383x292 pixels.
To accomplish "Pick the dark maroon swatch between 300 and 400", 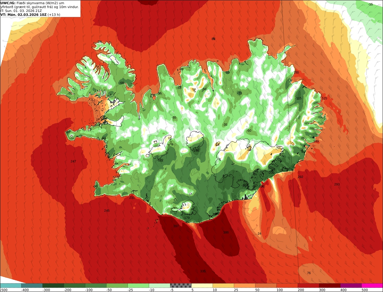I will (329, 285).
